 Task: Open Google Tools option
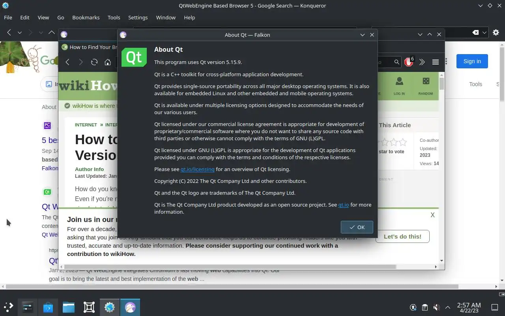[475, 84]
